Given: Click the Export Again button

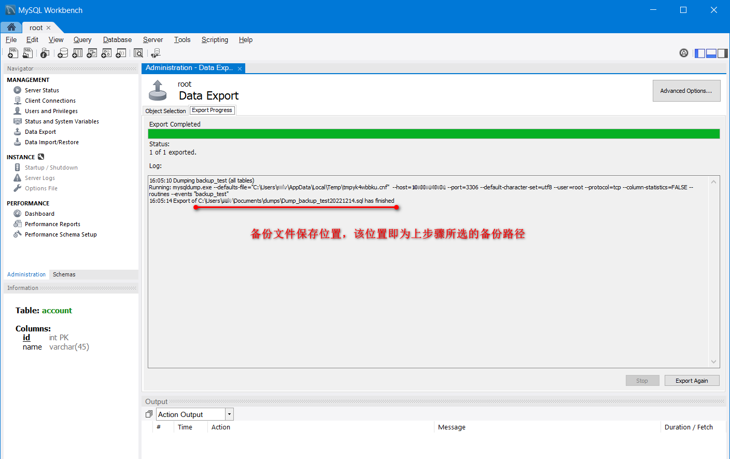Looking at the screenshot, I should (692, 381).
